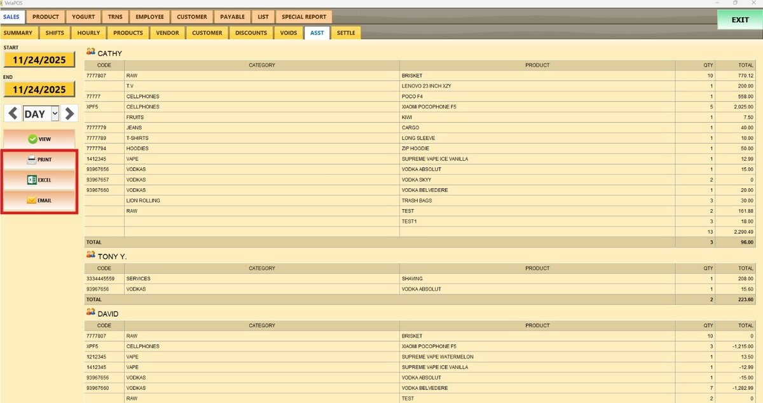This screenshot has width=763, height=403.
Task: Click the people icon beside DAVID
Action: pyautogui.click(x=90, y=313)
